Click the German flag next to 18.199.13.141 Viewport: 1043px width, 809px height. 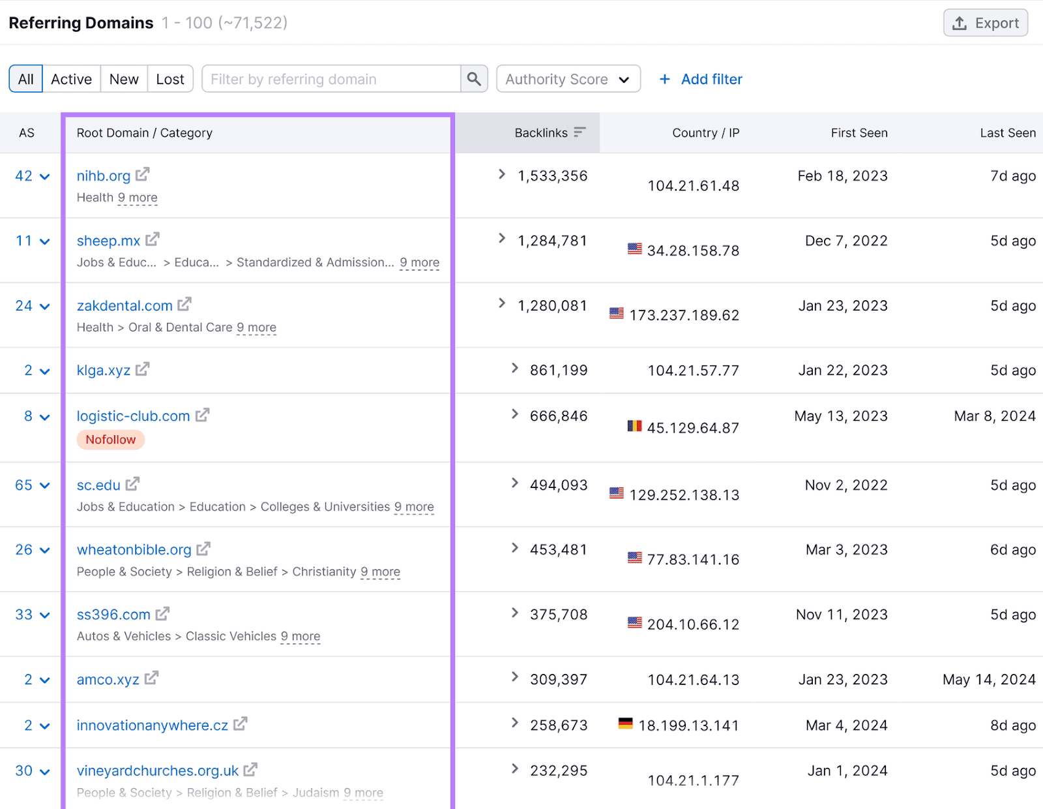click(626, 723)
